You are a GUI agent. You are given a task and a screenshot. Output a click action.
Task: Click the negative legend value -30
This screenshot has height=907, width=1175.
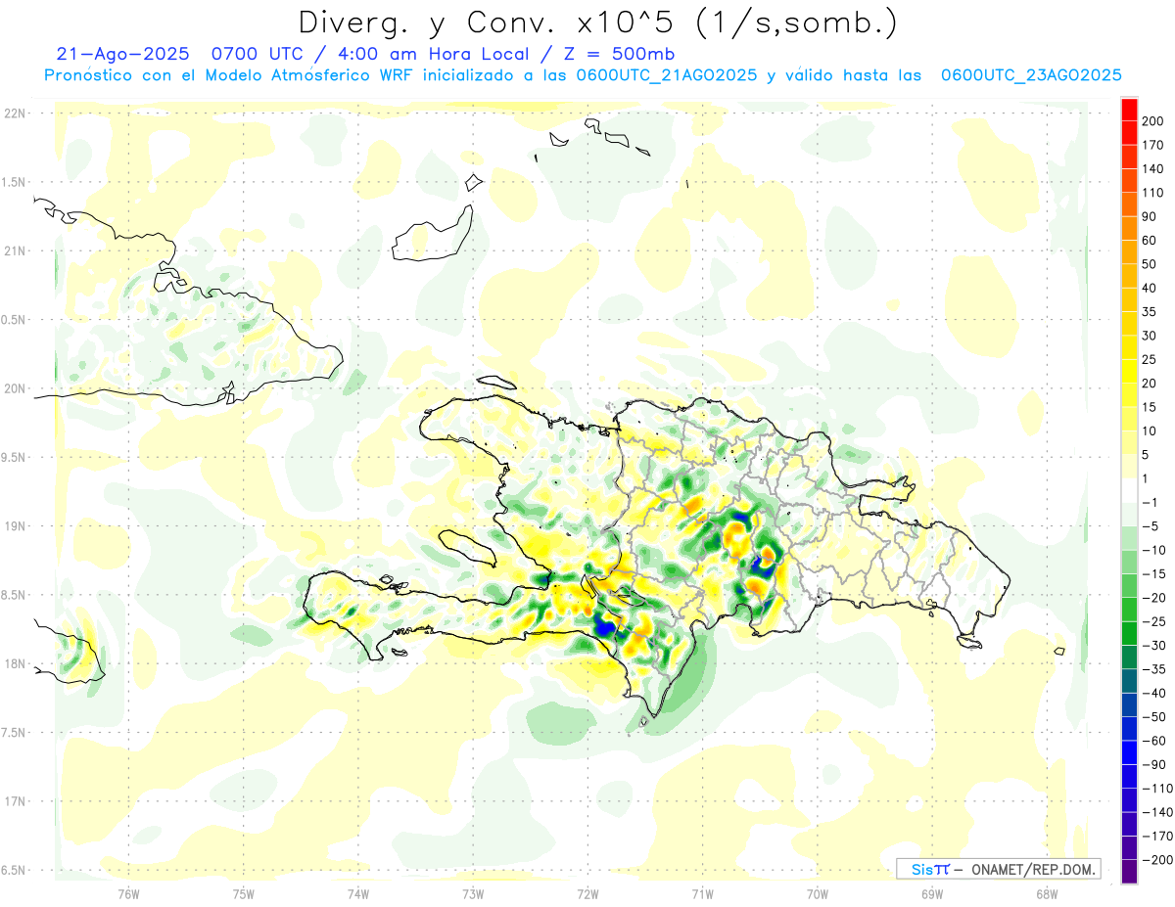pyautogui.click(x=1152, y=646)
